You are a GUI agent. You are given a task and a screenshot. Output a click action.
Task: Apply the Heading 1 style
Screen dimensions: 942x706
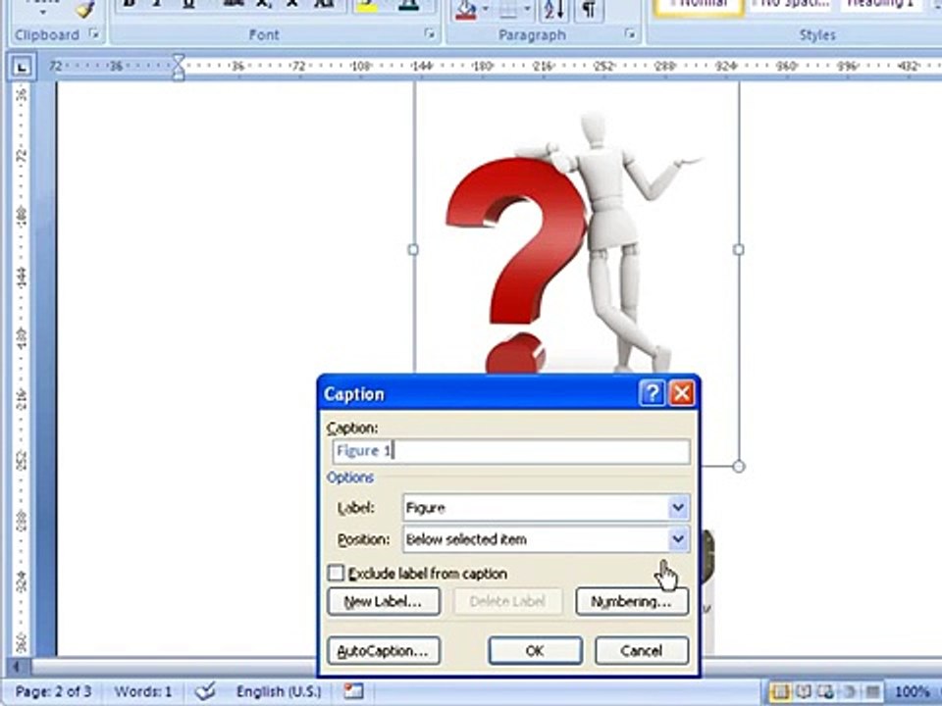[x=879, y=6]
